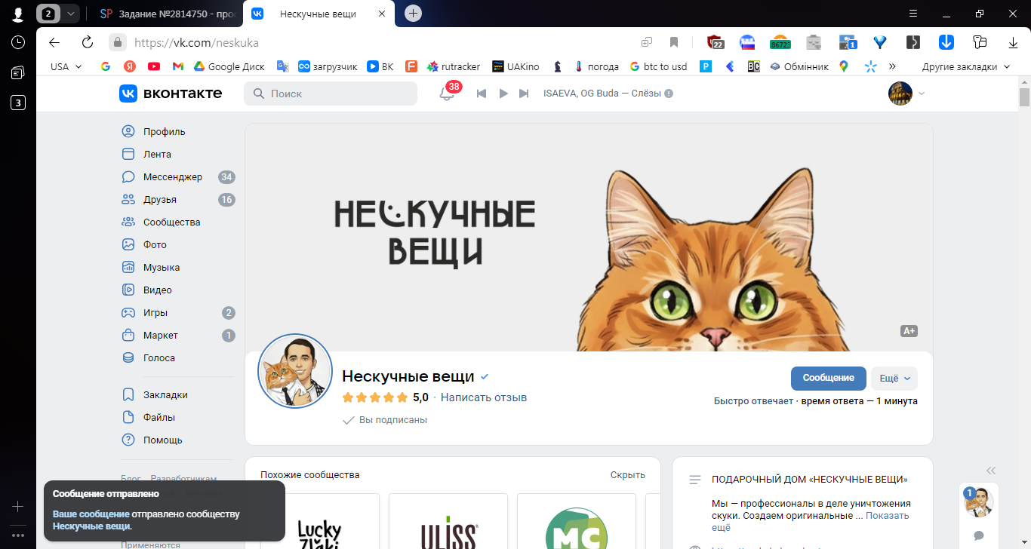The width and height of the screenshot is (1031, 549).
Task: Open the Нескучные вещи community avatar
Action: tap(295, 371)
